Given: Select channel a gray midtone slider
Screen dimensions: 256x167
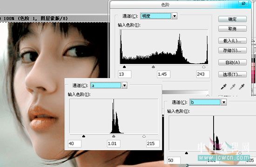Looking at the screenshot, I should click(x=114, y=136).
